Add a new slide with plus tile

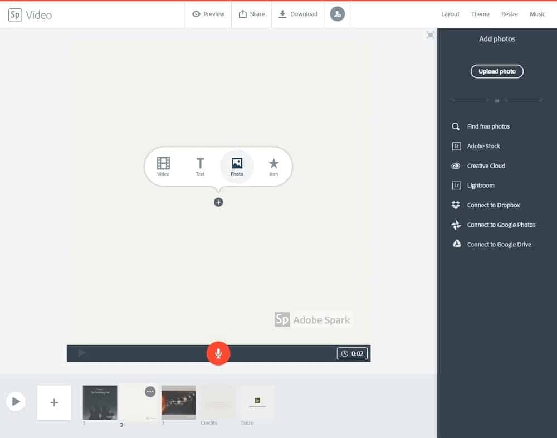coord(55,402)
